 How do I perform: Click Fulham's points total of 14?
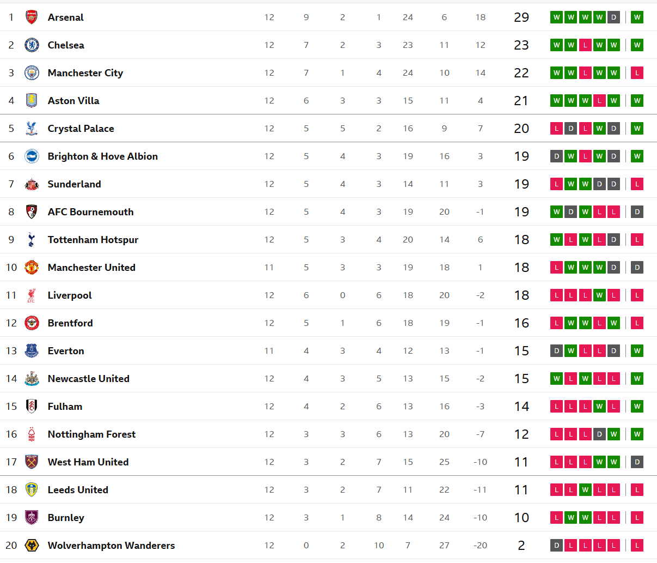[521, 407]
